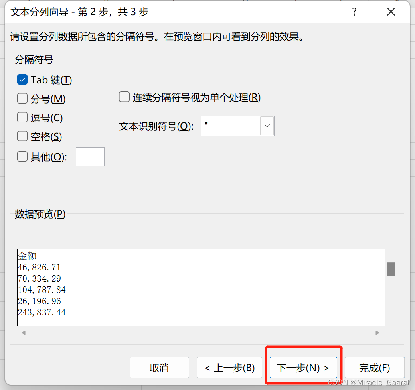415x390 pixels.
Task: Toggle 连续分隔符号视为单个处理 checkbox
Action: [x=124, y=97]
